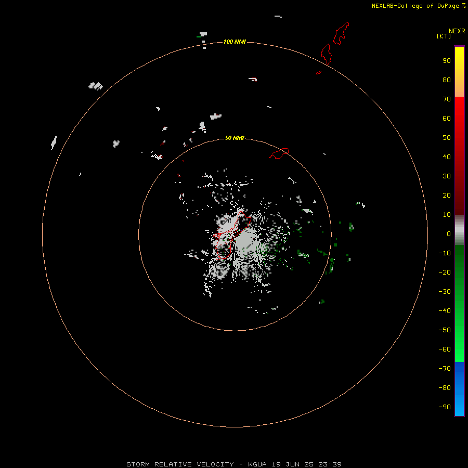Click the 80 knot value on the scale
This screenshot has height=468, width=468.
point(447,80)
